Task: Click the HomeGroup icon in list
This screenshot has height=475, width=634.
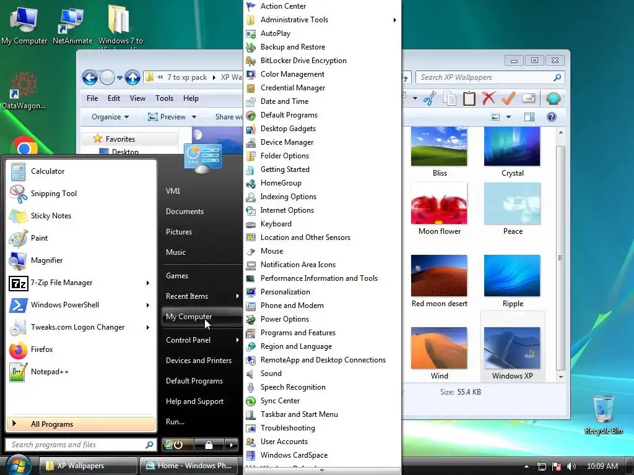Action: 251,183
